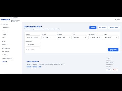Viewport: 122px width, 91px height.
Task: Open Documents in the navigation sidebar
Action: [5, 28]
